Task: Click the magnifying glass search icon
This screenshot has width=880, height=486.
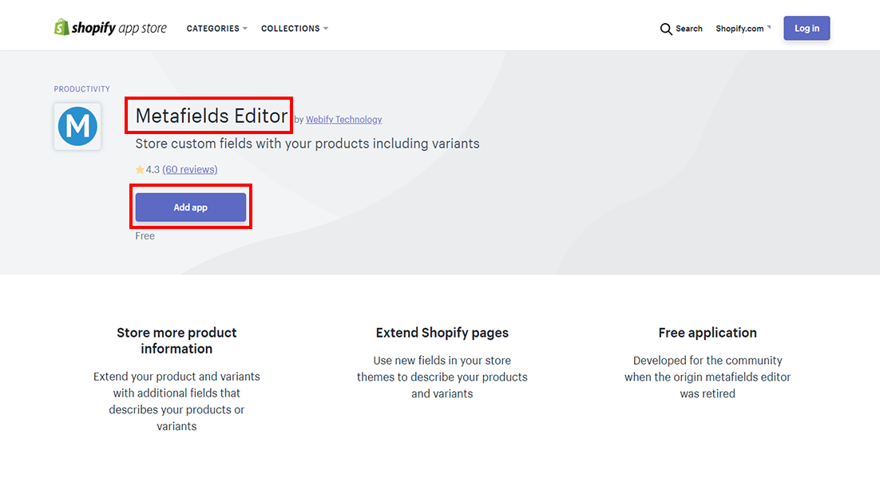Action: pos(666,29)
